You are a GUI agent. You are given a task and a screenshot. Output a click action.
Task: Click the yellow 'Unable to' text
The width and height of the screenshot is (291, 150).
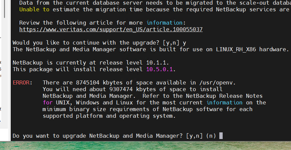(34, 9)
